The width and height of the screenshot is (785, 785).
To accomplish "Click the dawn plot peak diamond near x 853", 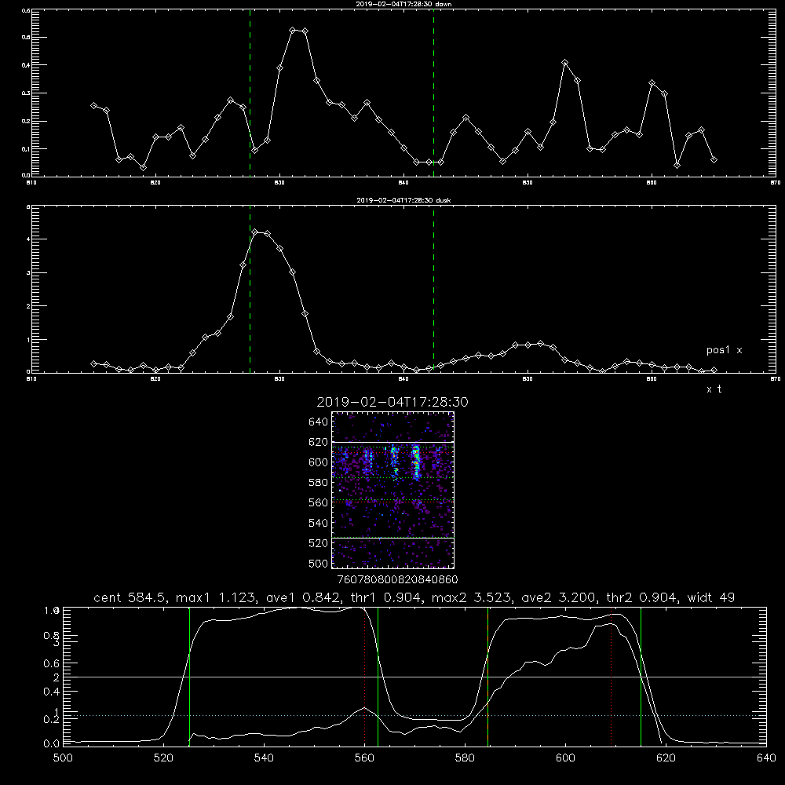I will pyautogui.click(x=564, y=63).
